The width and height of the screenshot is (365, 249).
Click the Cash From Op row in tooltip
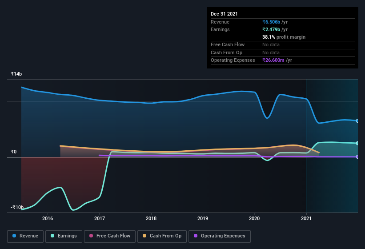click(x=283, y=52)
